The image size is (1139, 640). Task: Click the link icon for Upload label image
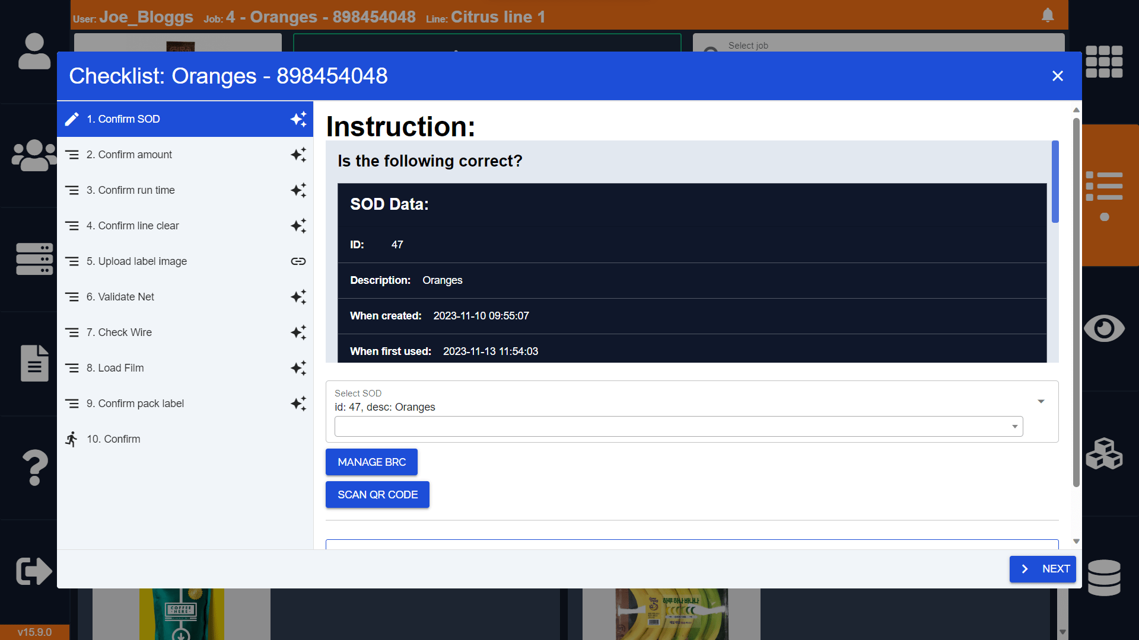[298, 261]
